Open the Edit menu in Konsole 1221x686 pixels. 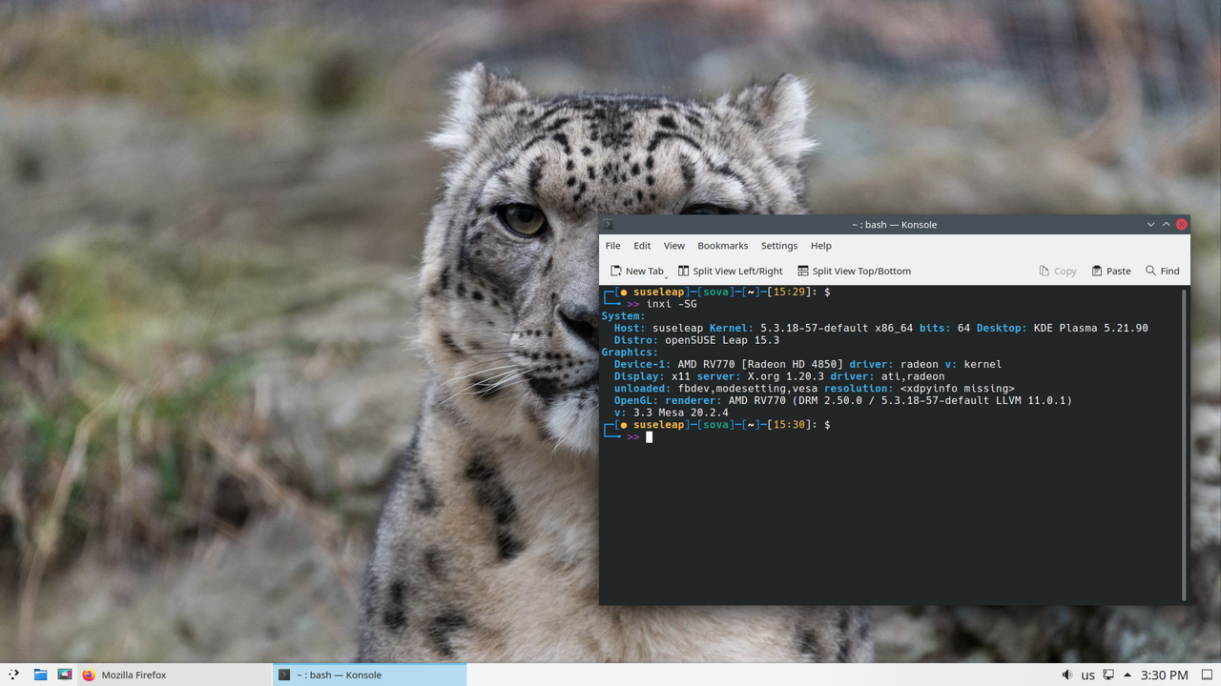(x=642, y=246)
